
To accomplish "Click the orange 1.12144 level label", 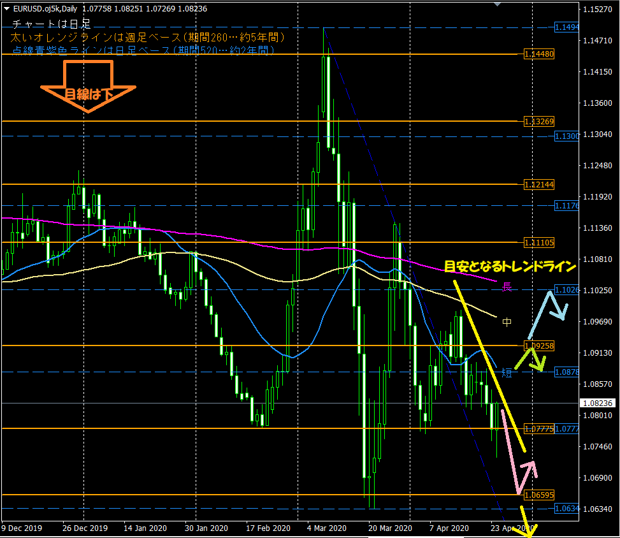I will [539, 184].
